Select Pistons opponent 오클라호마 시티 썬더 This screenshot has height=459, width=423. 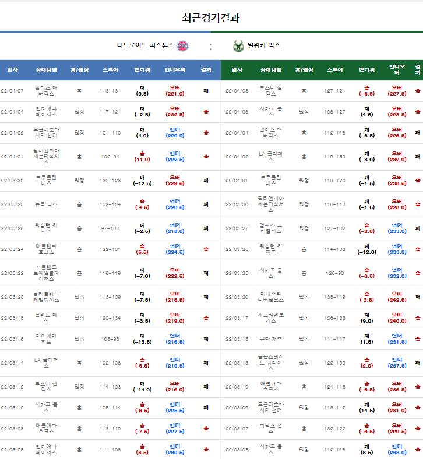tap(46, 133)
